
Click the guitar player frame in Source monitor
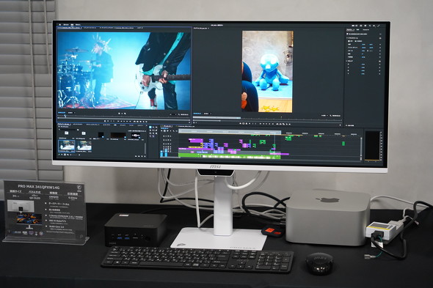[124, 70]
